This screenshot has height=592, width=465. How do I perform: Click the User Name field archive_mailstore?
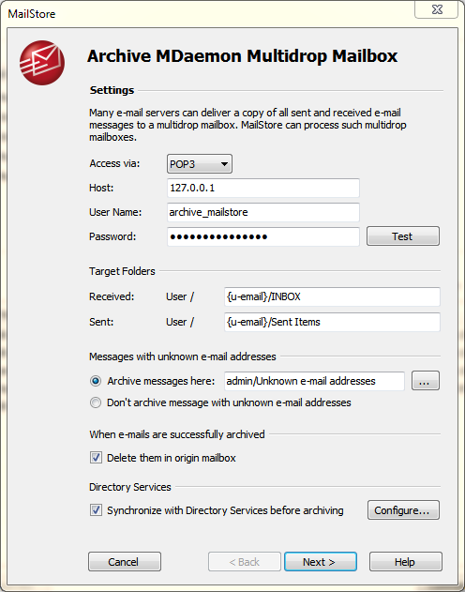(263, 212)
